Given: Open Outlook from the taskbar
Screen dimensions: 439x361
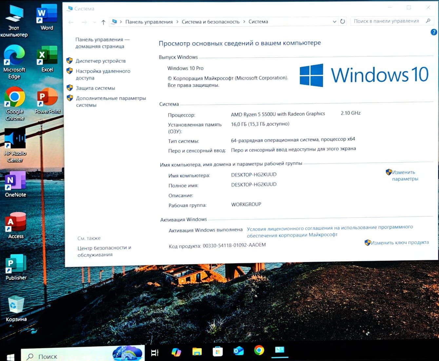Looking at the screenshot, I should click(238, 351).
